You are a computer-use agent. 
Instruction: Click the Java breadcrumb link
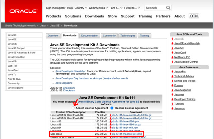click(43, 25)
